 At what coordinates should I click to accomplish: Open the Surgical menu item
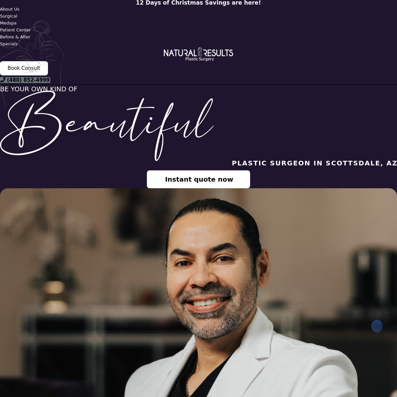[9, 16]
